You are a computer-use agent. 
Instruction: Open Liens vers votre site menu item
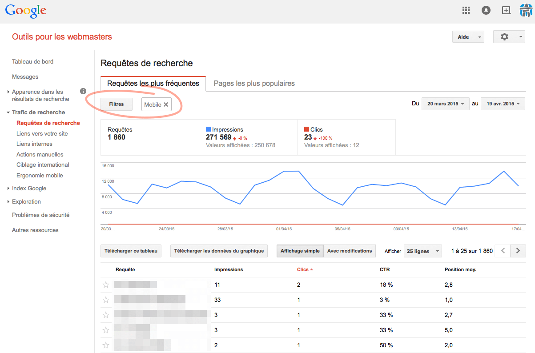(42, 134)
